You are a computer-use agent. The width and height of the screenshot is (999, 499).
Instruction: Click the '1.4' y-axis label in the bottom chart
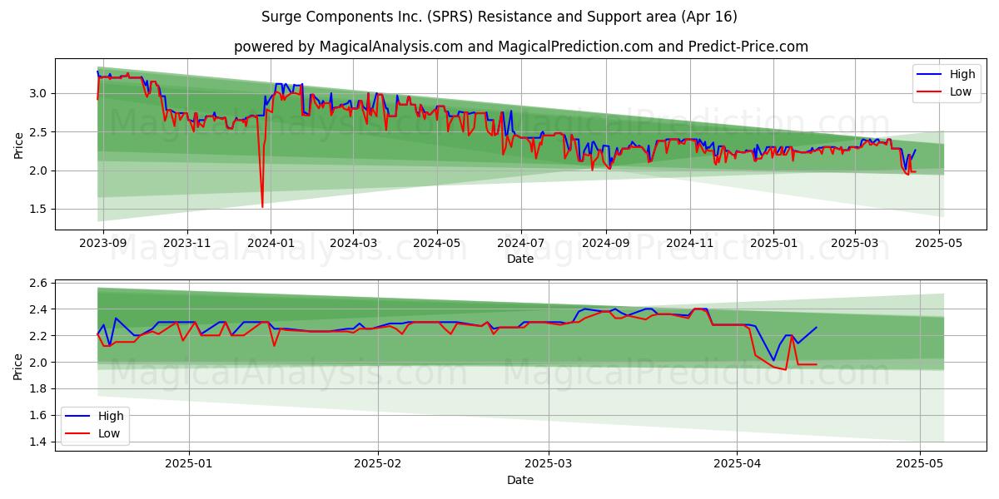39,442
